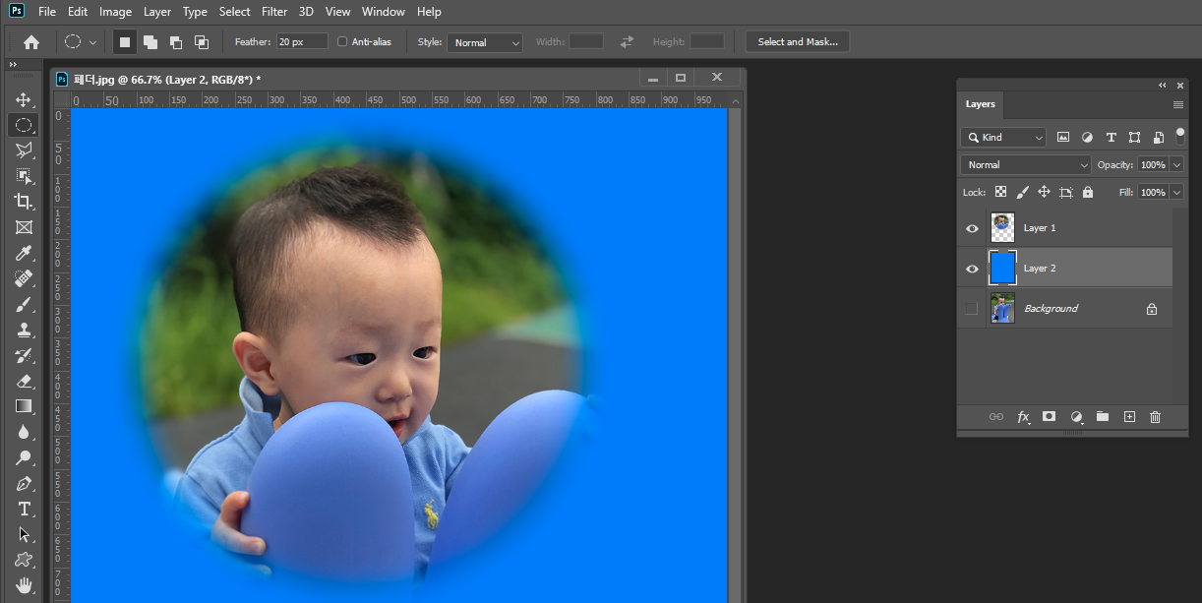
Task: Select the Frame tool
Action: click(x=24, y=227)
